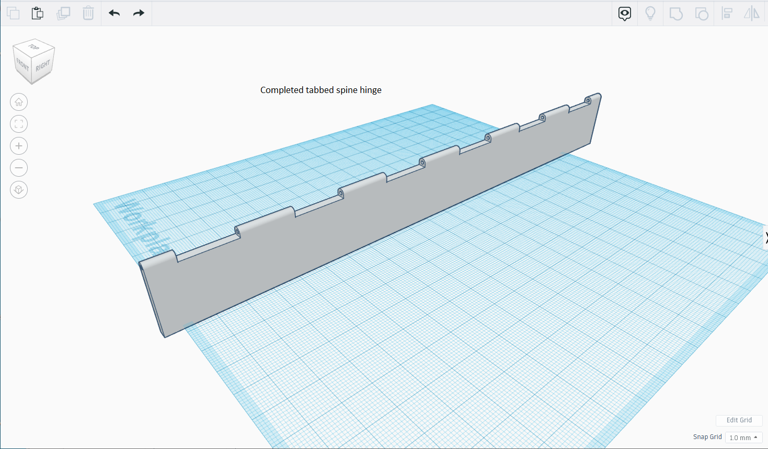The image size is (768, 449).
Task: Click the Copy icon in toolbar
Action: coord(13,13)
